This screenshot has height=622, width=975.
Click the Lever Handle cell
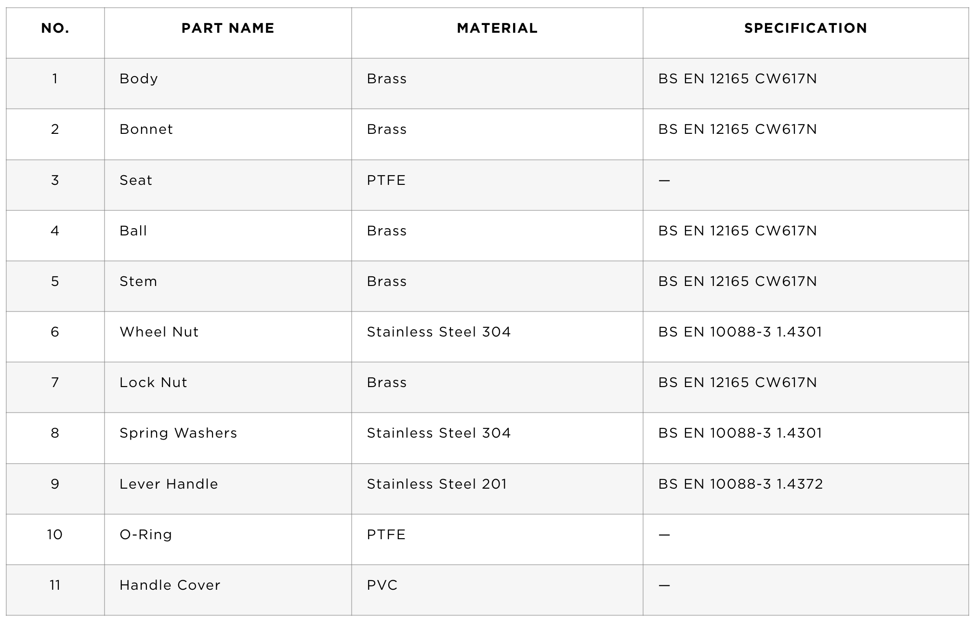coord(228,489)
